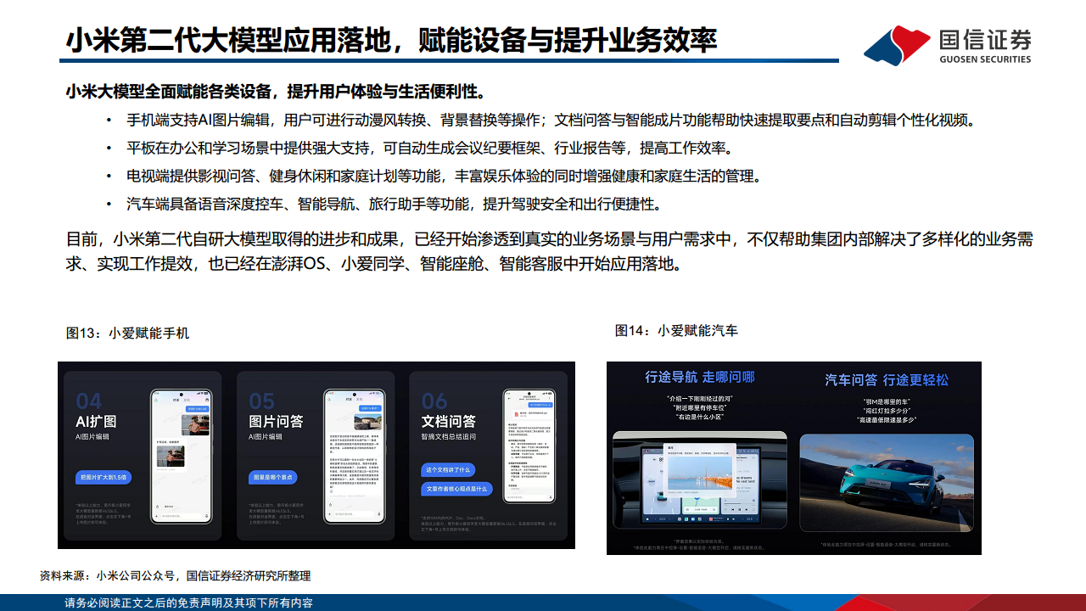Click the bullet starting with 手机端支持AI图片编辑
Image resolution: width=1086 pixels, height=611 pixels.
[x=550, y=120]
